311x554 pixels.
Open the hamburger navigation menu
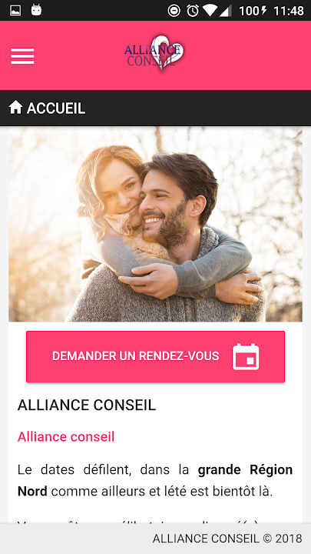pos(22,56)
